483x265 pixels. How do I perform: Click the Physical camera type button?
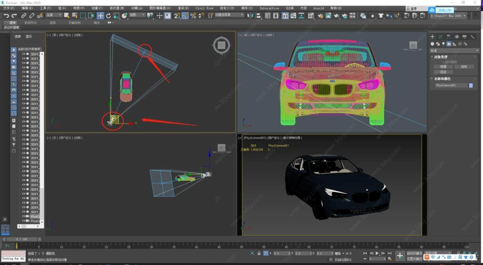(x=443, y=66)
